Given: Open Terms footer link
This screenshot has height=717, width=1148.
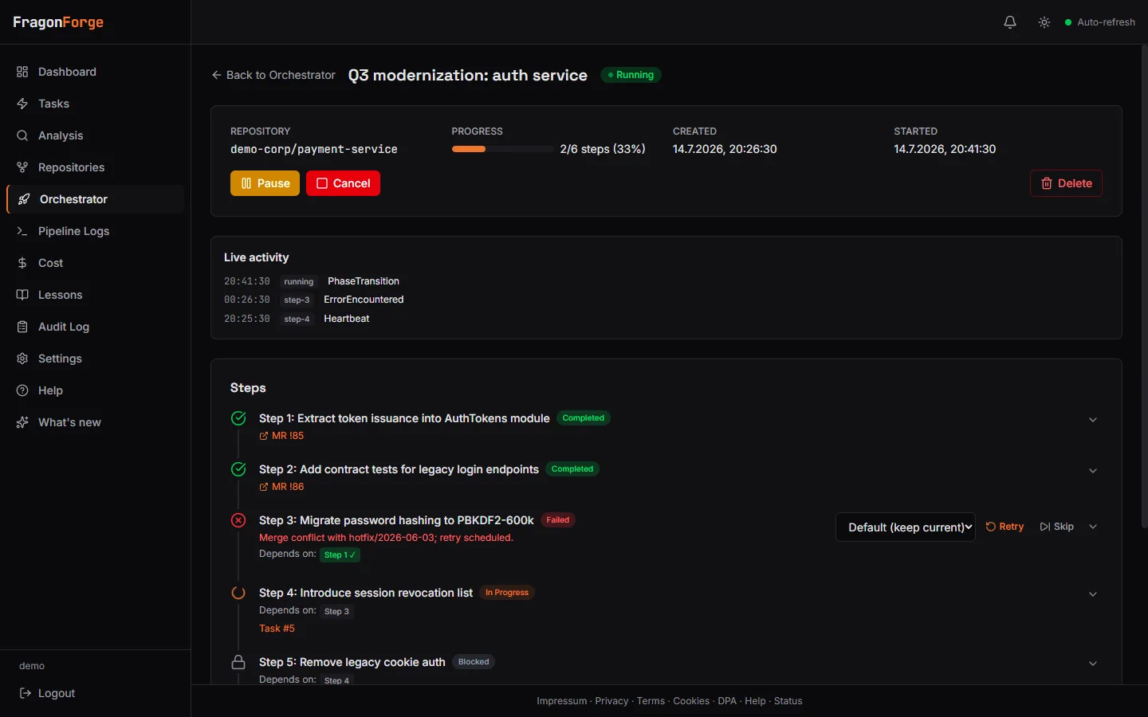Looking at the screenshot, I should tap(651, 701).
